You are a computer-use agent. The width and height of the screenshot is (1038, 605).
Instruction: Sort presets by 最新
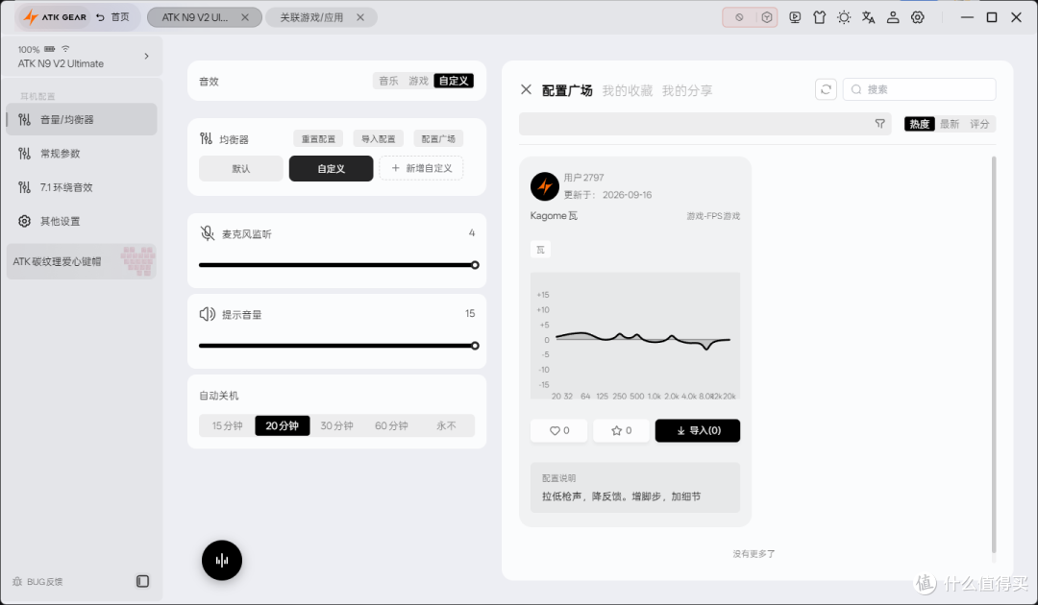(x=950, y=124)
